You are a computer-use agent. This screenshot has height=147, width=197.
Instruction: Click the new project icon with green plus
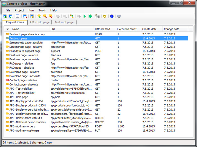click(x=5, y=16)
